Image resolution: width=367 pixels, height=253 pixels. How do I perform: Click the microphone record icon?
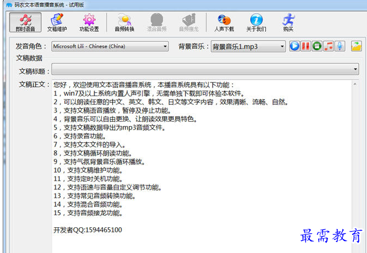pos(340,46)
